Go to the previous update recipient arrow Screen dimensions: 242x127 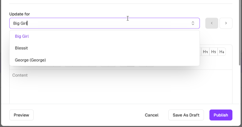click(x=212, y=23)
